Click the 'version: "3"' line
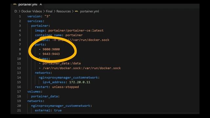 [x=39, y=16]
